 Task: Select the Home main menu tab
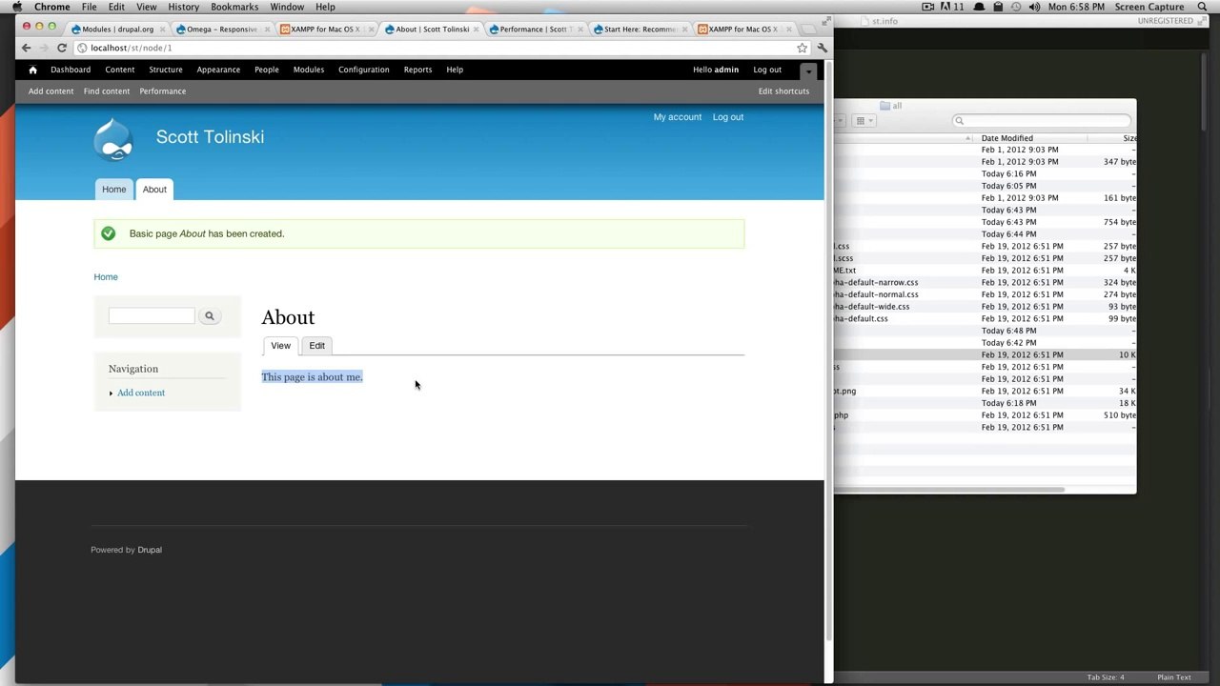[x=114, y=190]
